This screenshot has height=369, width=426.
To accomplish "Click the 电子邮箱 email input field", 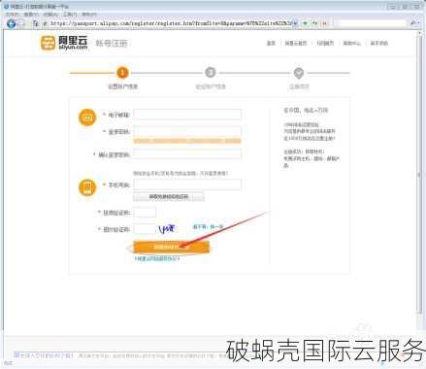I will click(187, 115).
